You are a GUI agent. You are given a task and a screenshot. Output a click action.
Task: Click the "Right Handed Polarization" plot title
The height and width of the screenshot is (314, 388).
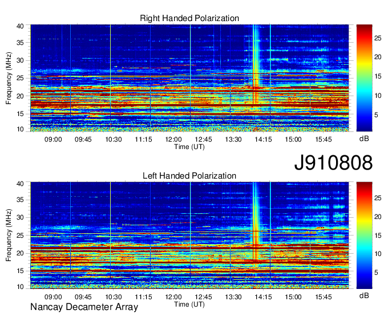click(189, 18)
